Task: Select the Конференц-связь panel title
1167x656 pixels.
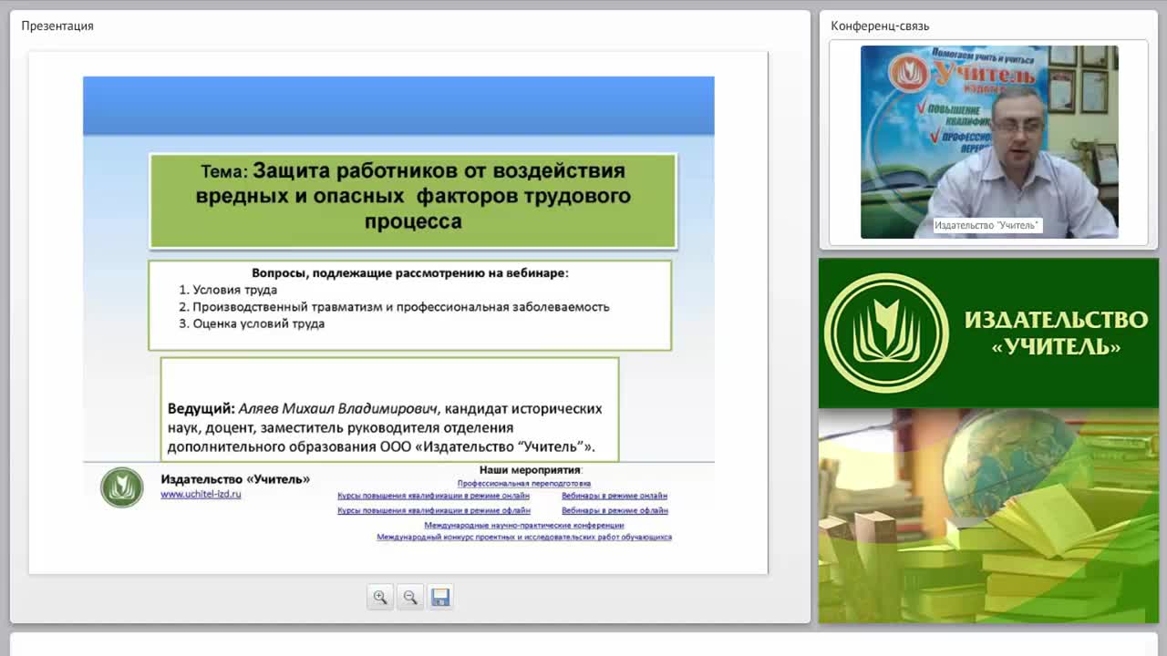Action: [x=880, y=26]
